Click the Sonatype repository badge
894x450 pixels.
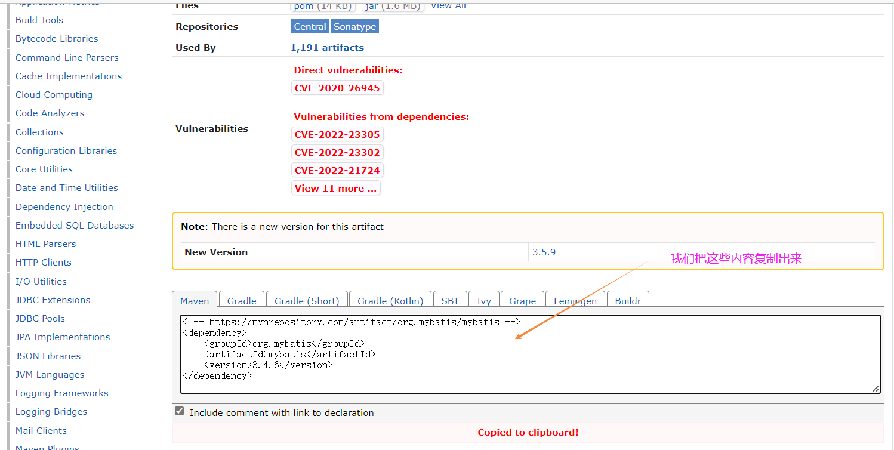[354, 26]
